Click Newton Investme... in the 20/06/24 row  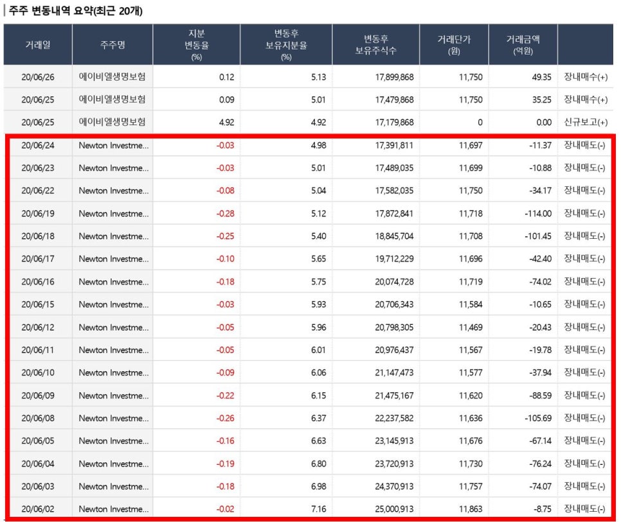point(114,146)
